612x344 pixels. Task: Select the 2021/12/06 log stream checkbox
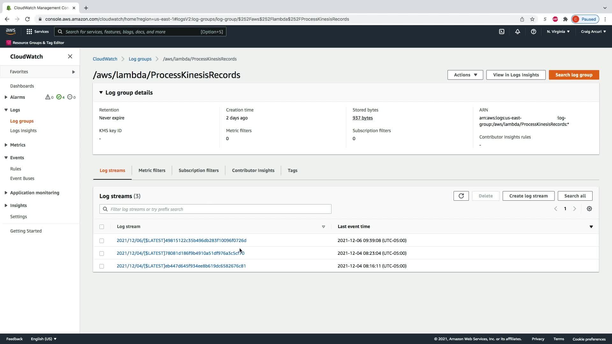click(x=102, y=241)
